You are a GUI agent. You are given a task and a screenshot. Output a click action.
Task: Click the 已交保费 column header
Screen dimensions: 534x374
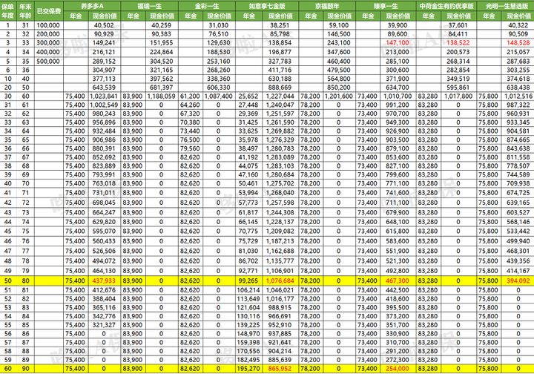(x=49, y=11)
